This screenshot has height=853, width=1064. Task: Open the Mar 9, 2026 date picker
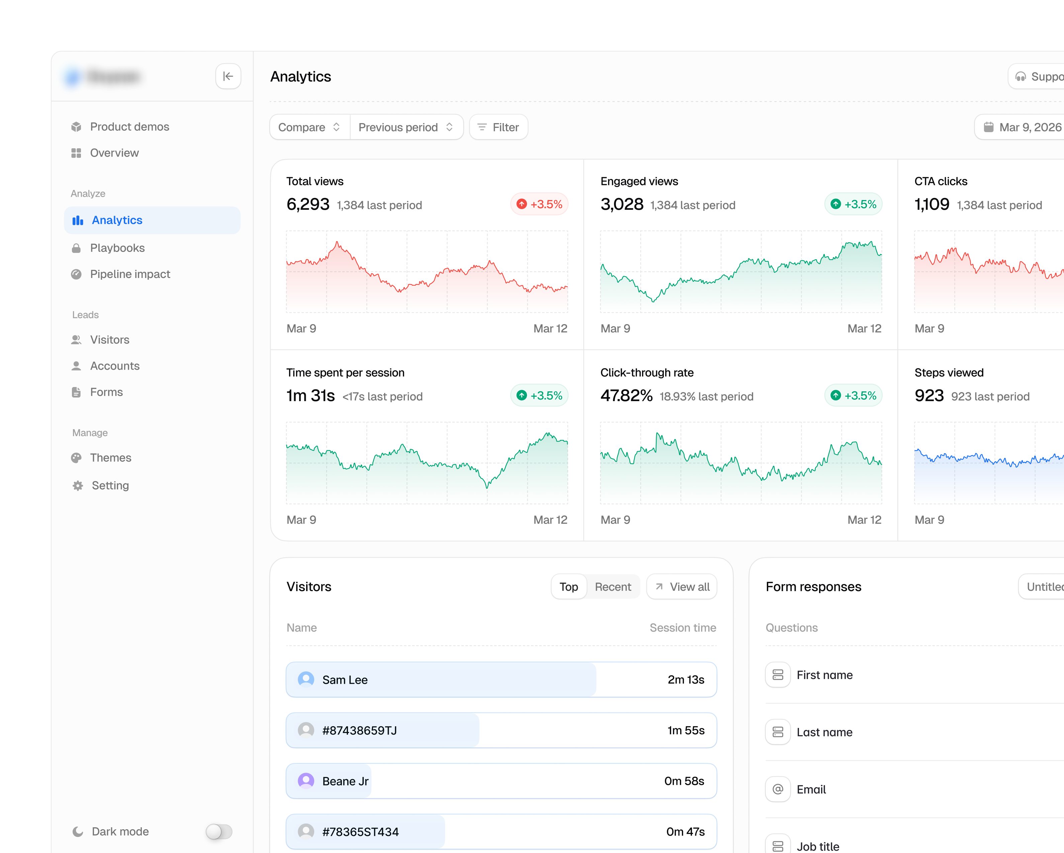coord(1022,127)
